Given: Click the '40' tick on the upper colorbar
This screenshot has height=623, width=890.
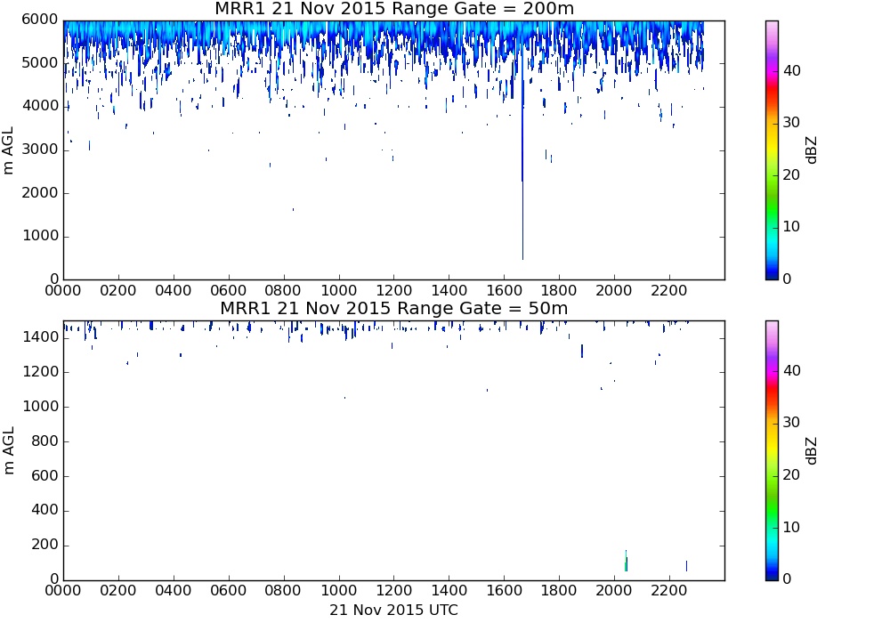Looking at the screenshot, I should pos(792,71).
